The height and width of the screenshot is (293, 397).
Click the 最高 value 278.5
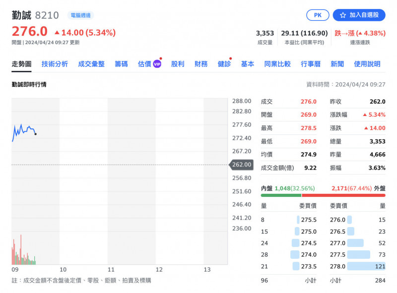tap(308, 128)
